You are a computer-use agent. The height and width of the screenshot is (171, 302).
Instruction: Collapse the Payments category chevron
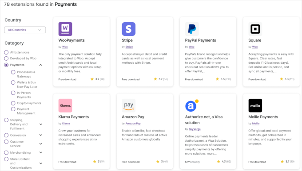41,65
